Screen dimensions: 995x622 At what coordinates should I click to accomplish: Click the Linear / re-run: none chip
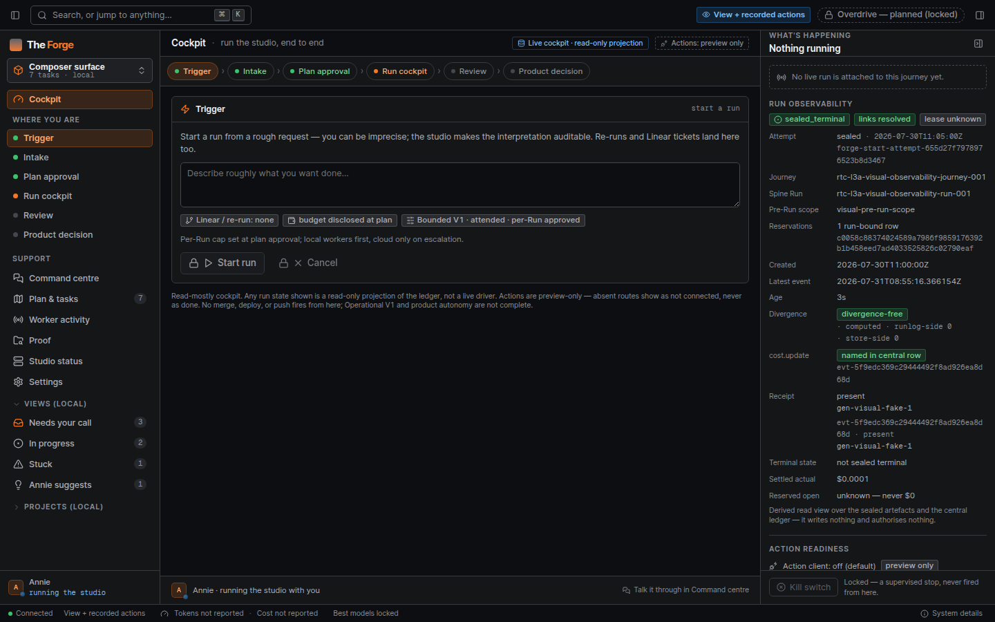[229, 220]
